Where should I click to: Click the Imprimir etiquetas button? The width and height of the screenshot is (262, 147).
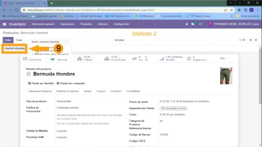tap(15, 48)
